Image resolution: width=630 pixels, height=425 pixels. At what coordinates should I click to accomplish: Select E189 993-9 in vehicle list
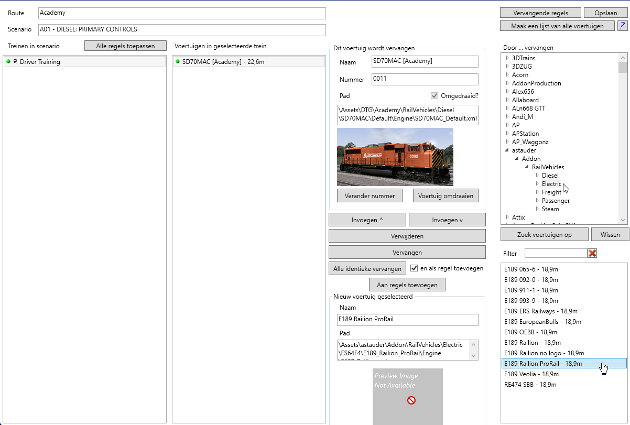pos(564,301)
